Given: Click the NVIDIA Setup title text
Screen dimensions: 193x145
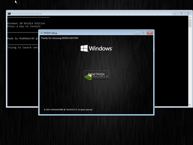Looking at the screenshot, I should (x=50, y=33).
